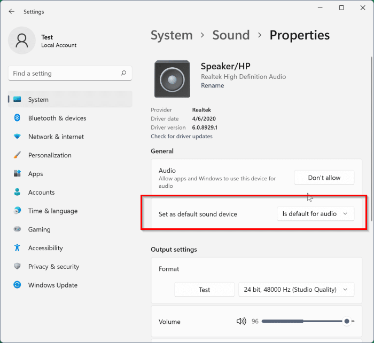Mute using the volume speaker icon

[x=241, y=321]
